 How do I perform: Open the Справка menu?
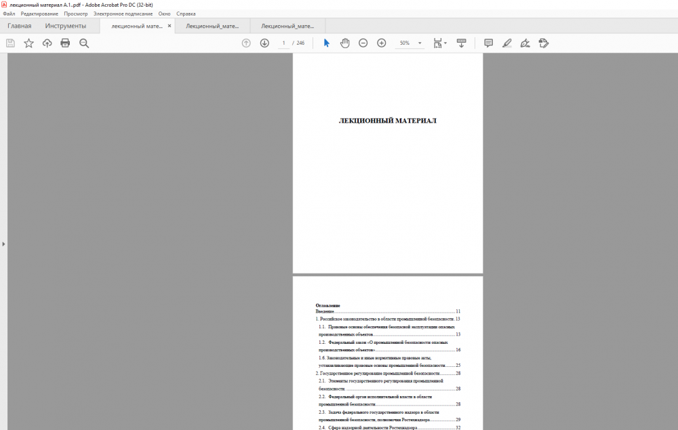coord(186,14)
